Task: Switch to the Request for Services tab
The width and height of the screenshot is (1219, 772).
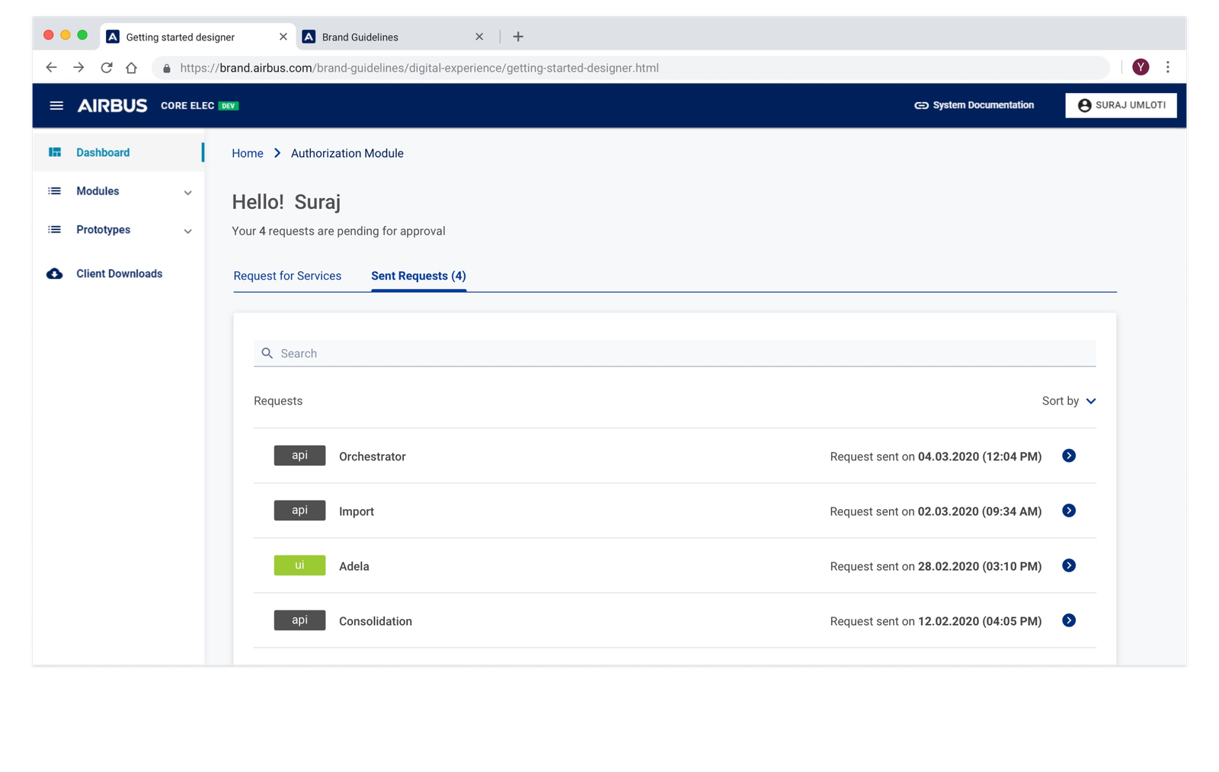Action: [x=287, y=276]
